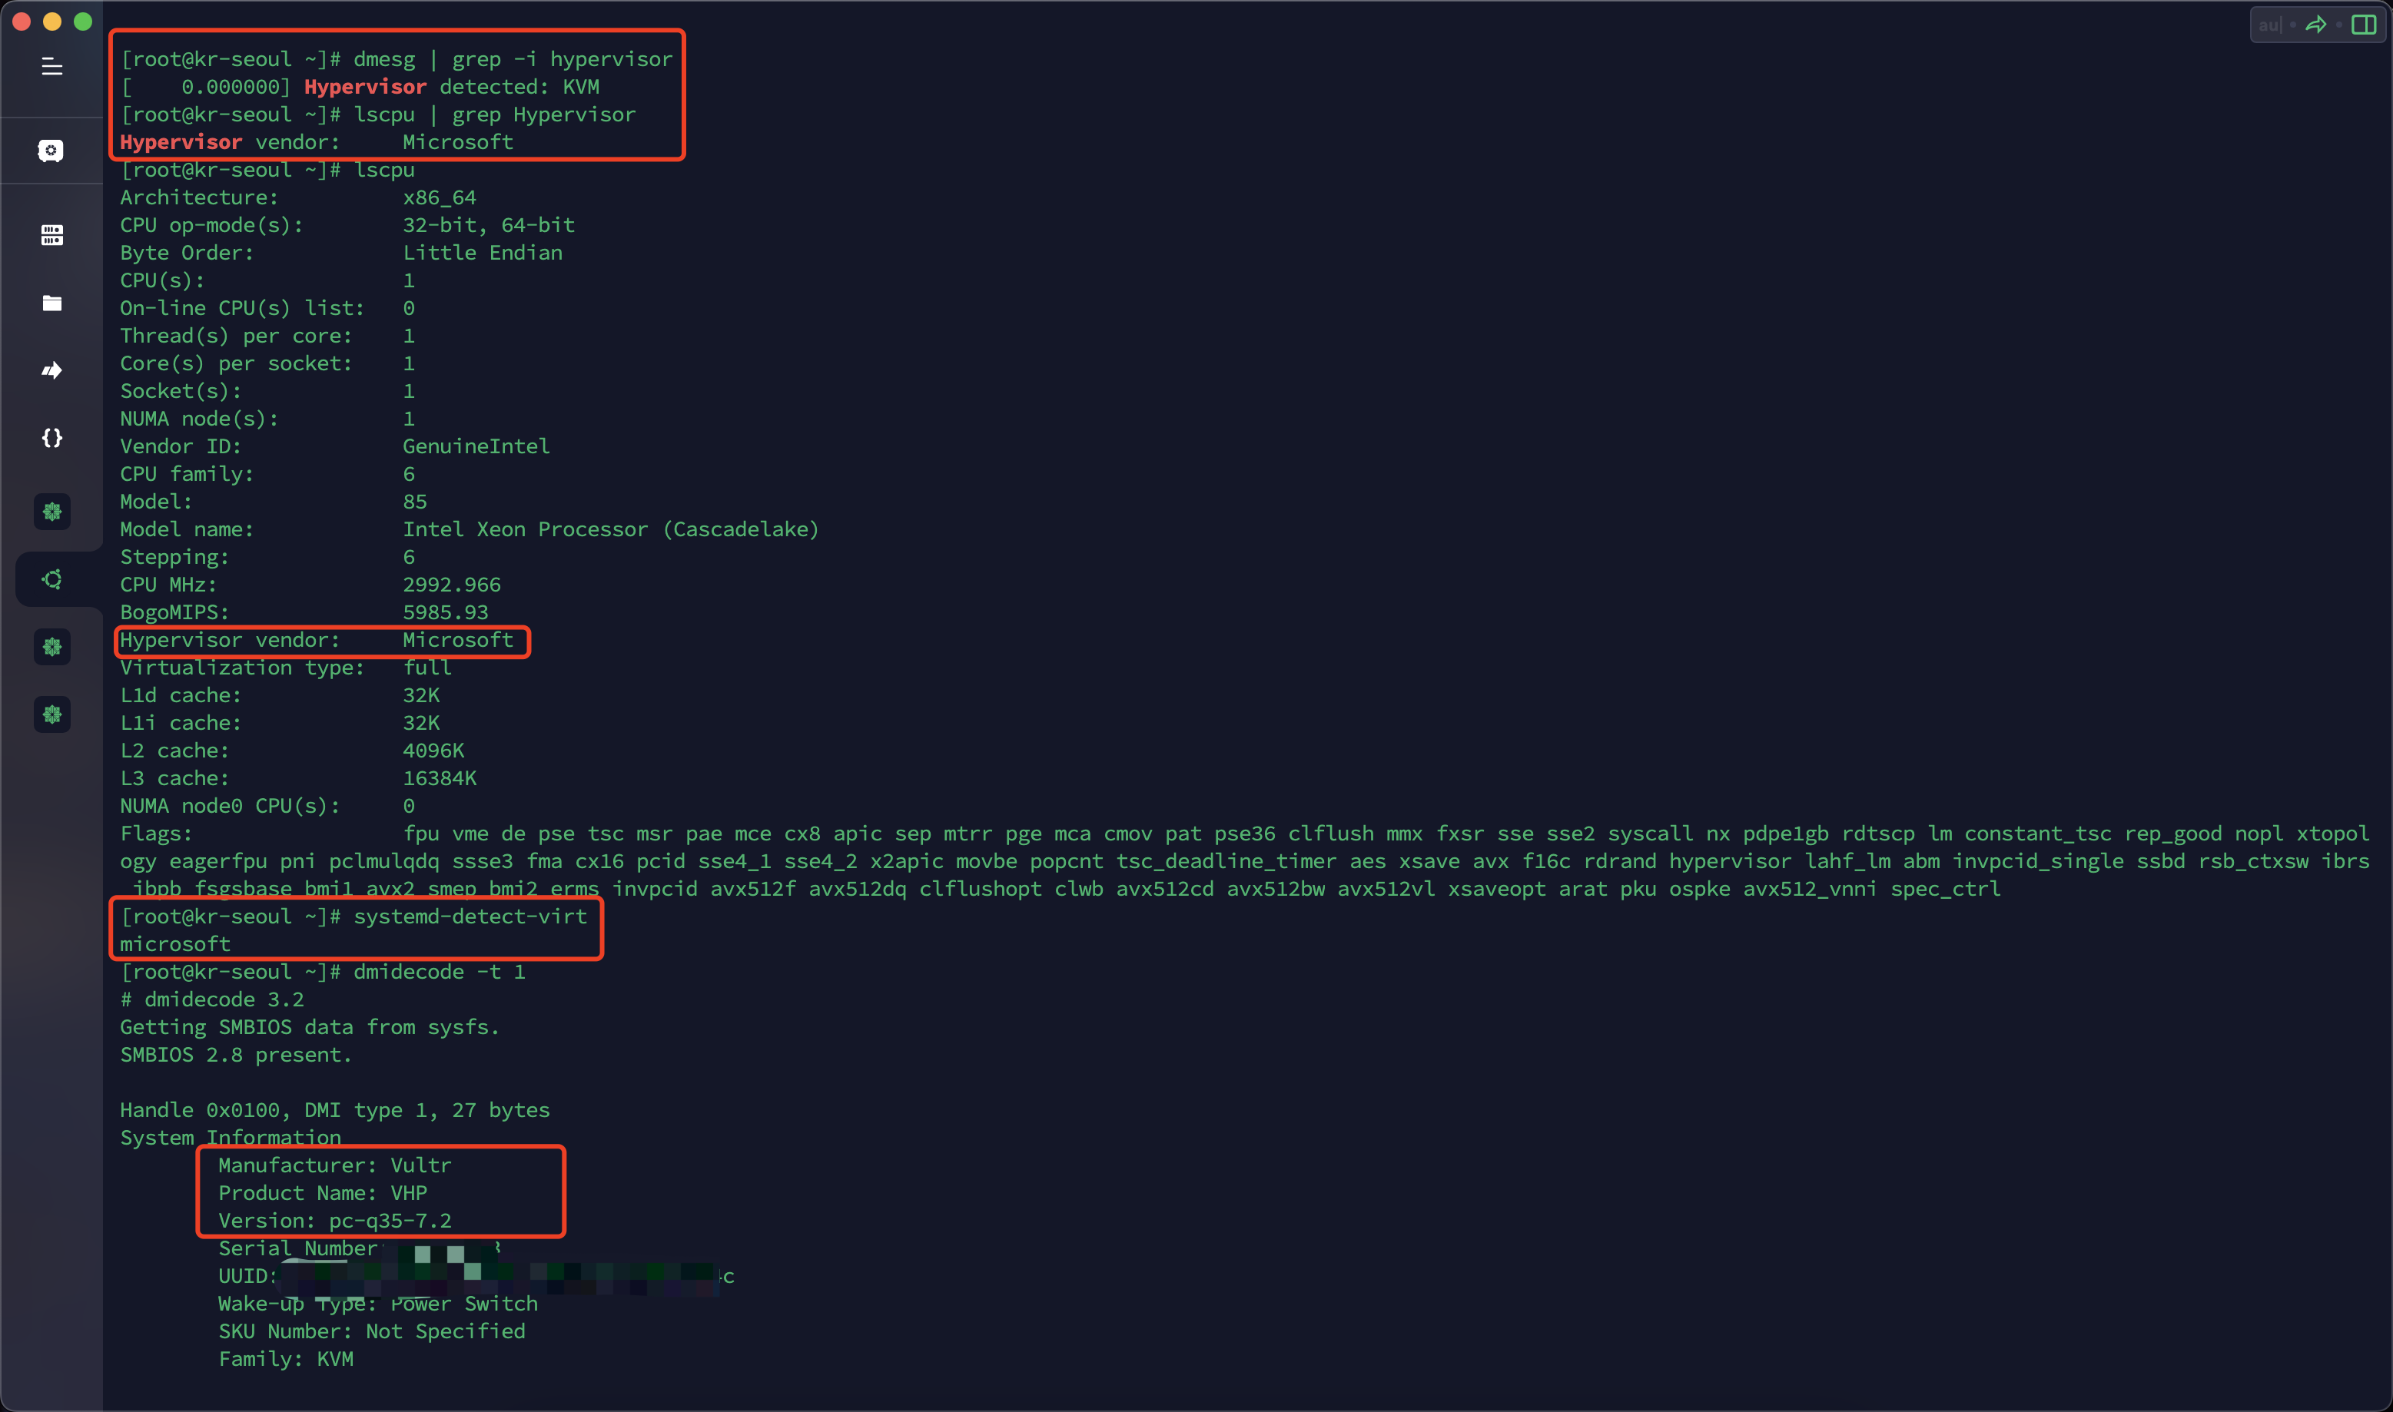The width and height of the screenshot is (2393, 1412).
Task: Click the green share-terminal arrow icon
Action: [2316, 24]
